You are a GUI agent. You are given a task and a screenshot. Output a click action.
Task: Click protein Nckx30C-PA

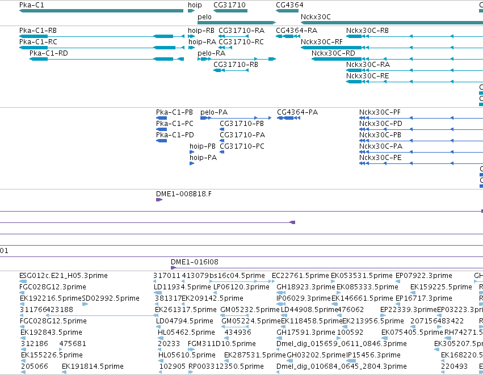pos(421,152)
